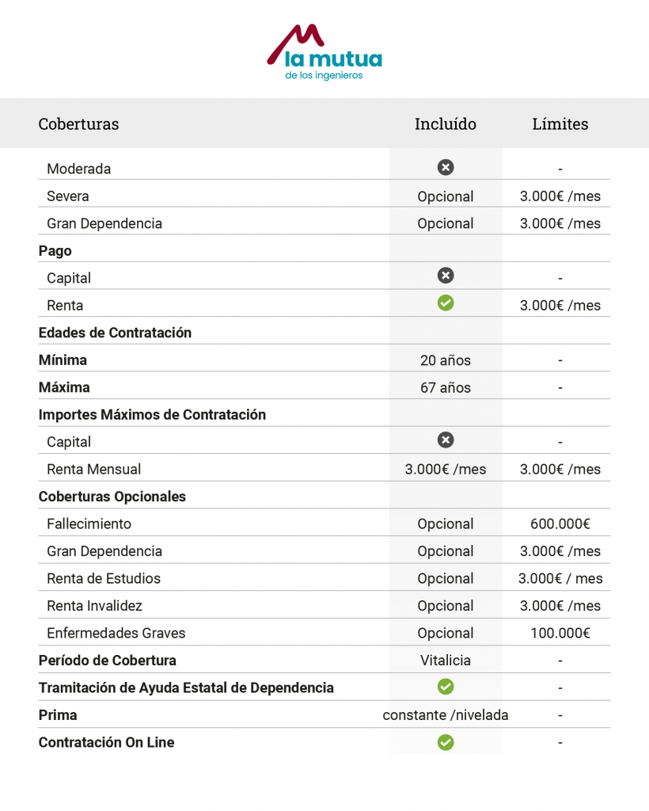The height and width of the screenshot is (811, 649).
Task: Click the Edades de Contratación section heading
Action: tap(115, 333)
